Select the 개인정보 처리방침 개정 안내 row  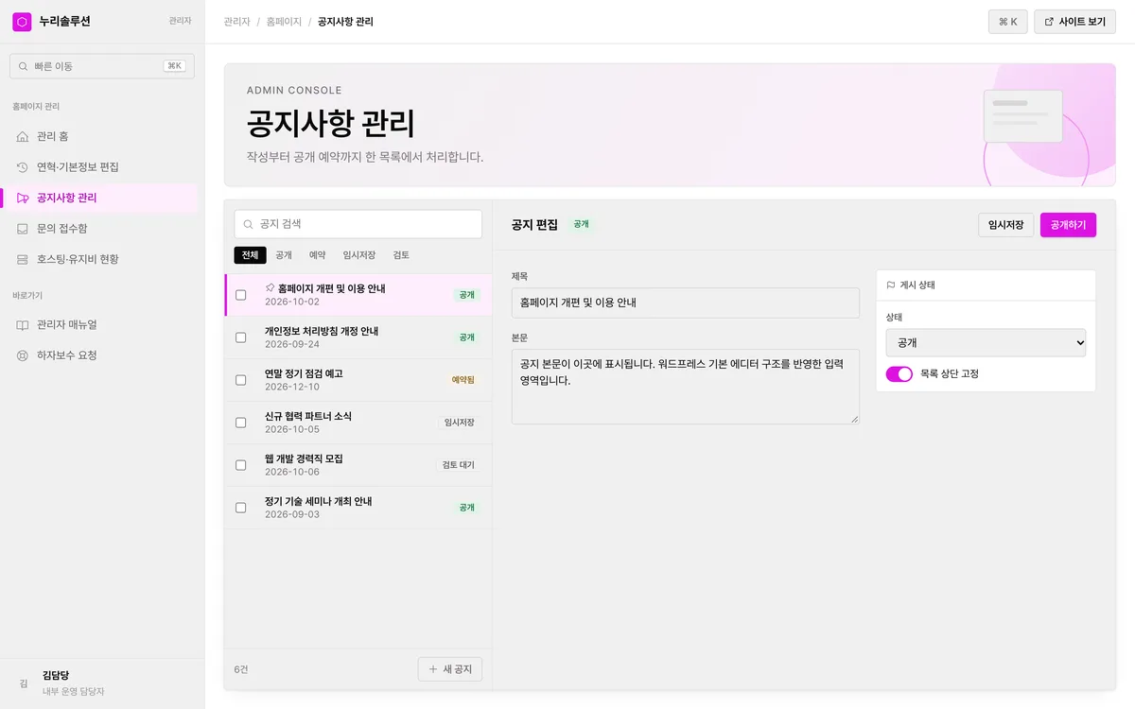click(x=358, y=337)
